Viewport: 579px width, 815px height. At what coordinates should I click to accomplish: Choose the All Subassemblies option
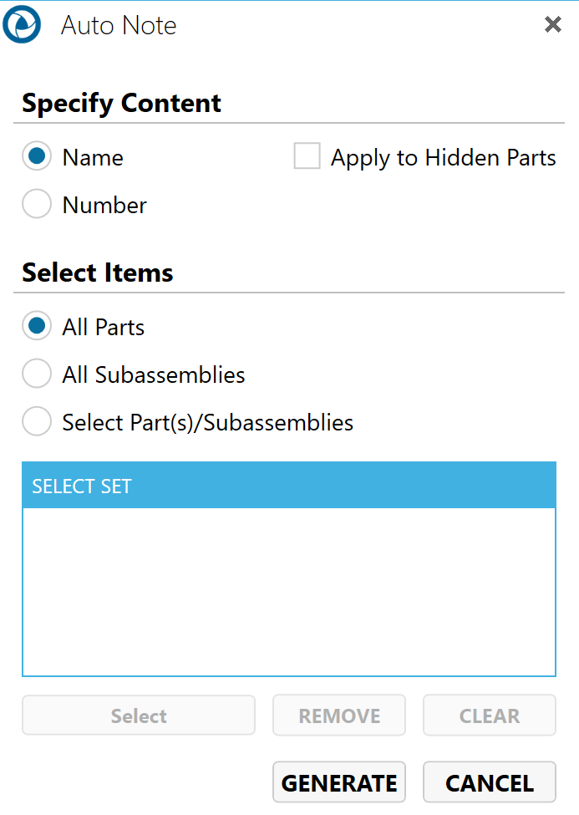click(x=37, y=374)
